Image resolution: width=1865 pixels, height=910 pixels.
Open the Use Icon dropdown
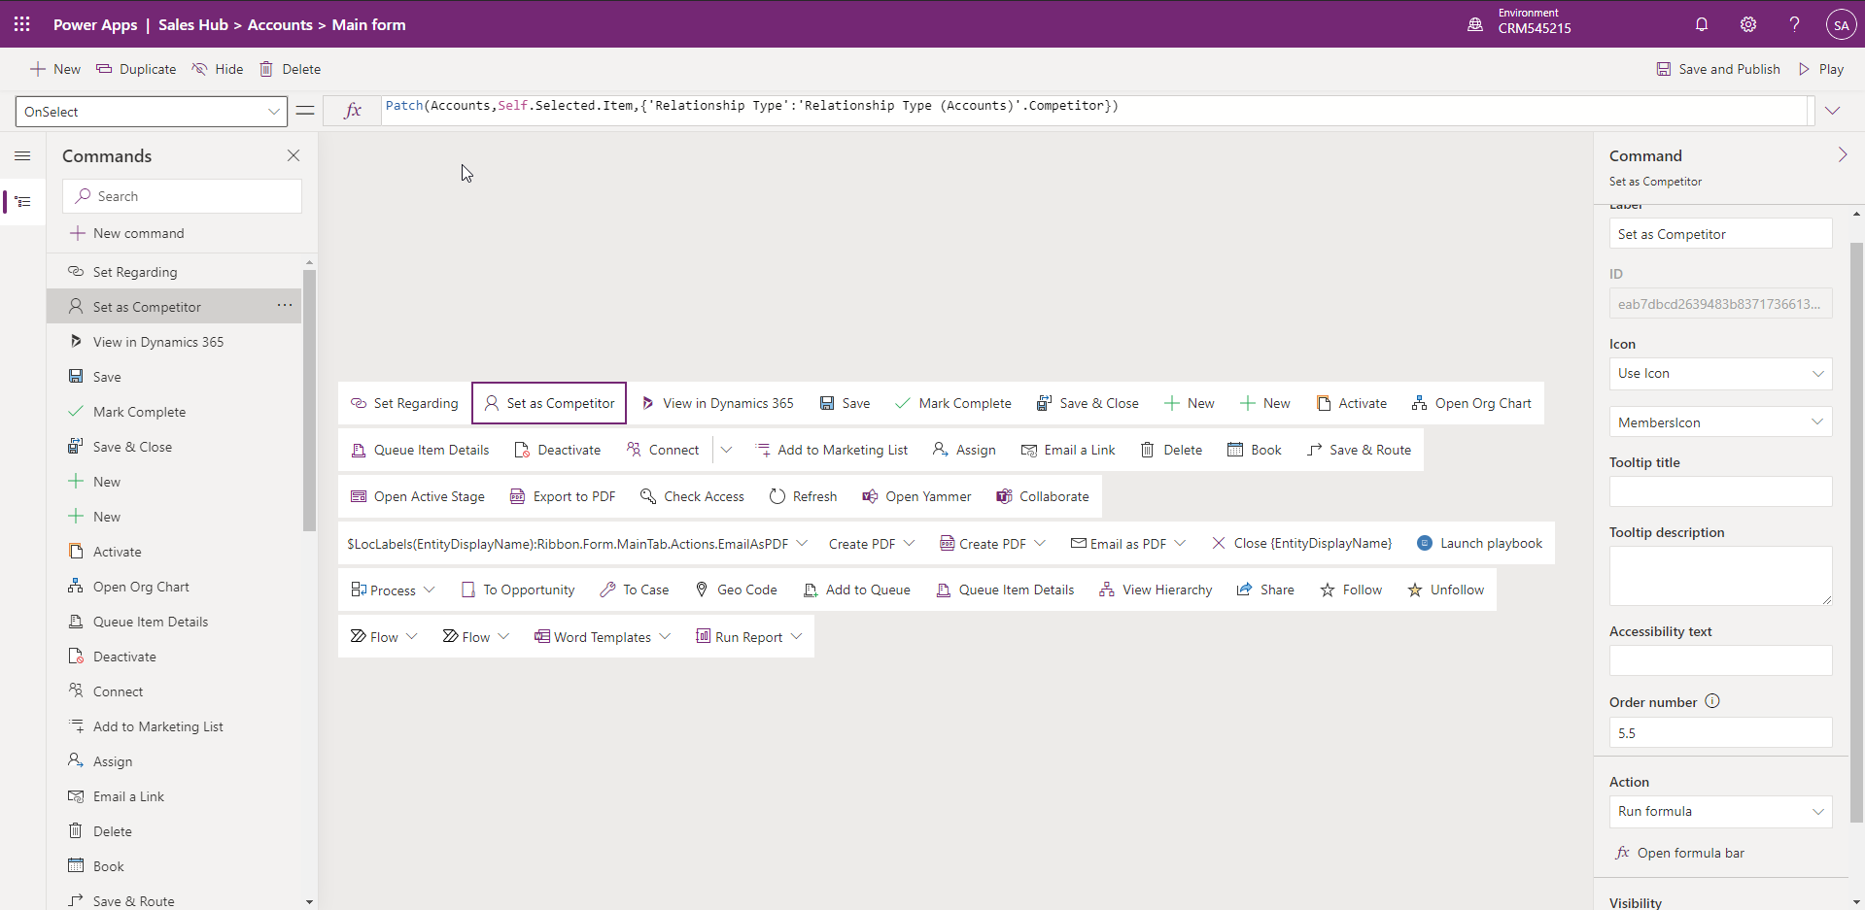click(1720, 373)
